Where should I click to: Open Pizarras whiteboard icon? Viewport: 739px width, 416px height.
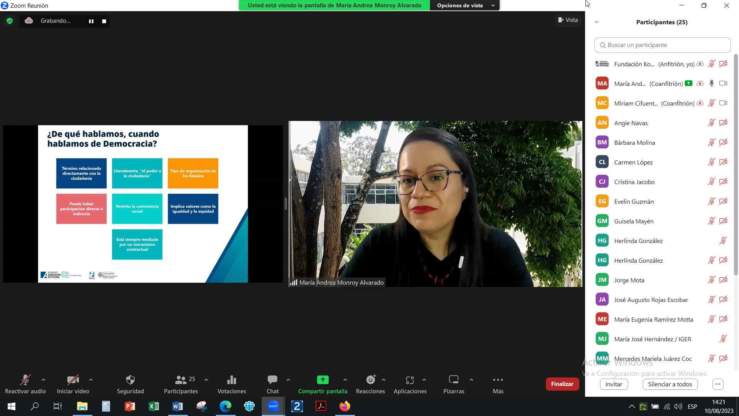point(453,380)
